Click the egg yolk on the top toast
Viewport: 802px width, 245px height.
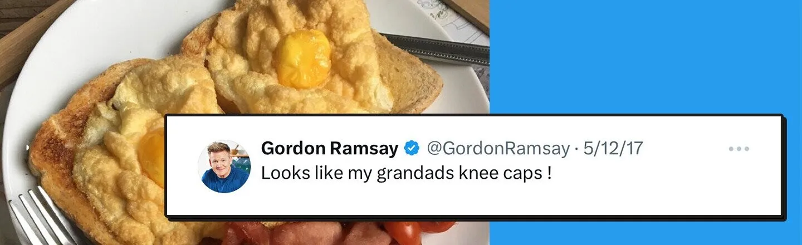pos(304,58)
